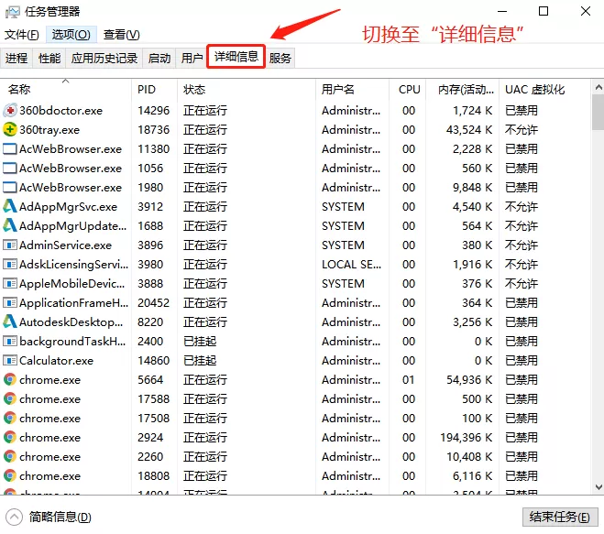Click the Calculator.exe process icon
This screenshot has height=534, width=604.
(10, 360)
